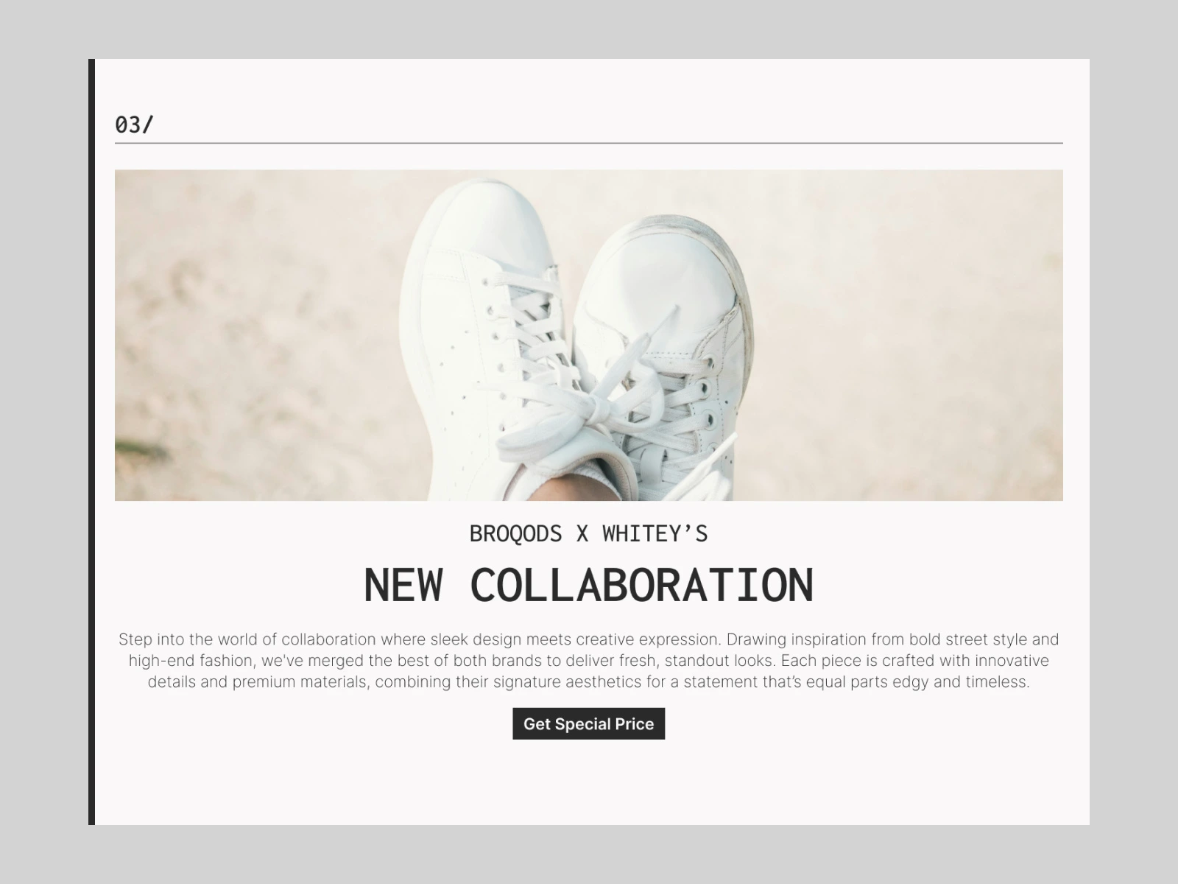The height and width of the screenshot is (884, 1178).
Task: Click the word COLLABORATION in the headline
Action: [642, 585]
